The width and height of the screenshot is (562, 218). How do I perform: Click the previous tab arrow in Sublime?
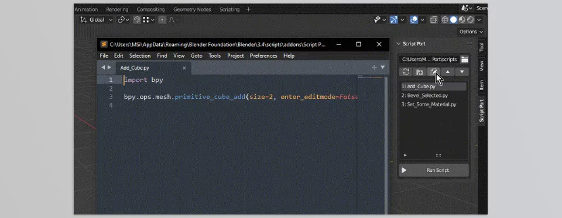coord(103,67)
